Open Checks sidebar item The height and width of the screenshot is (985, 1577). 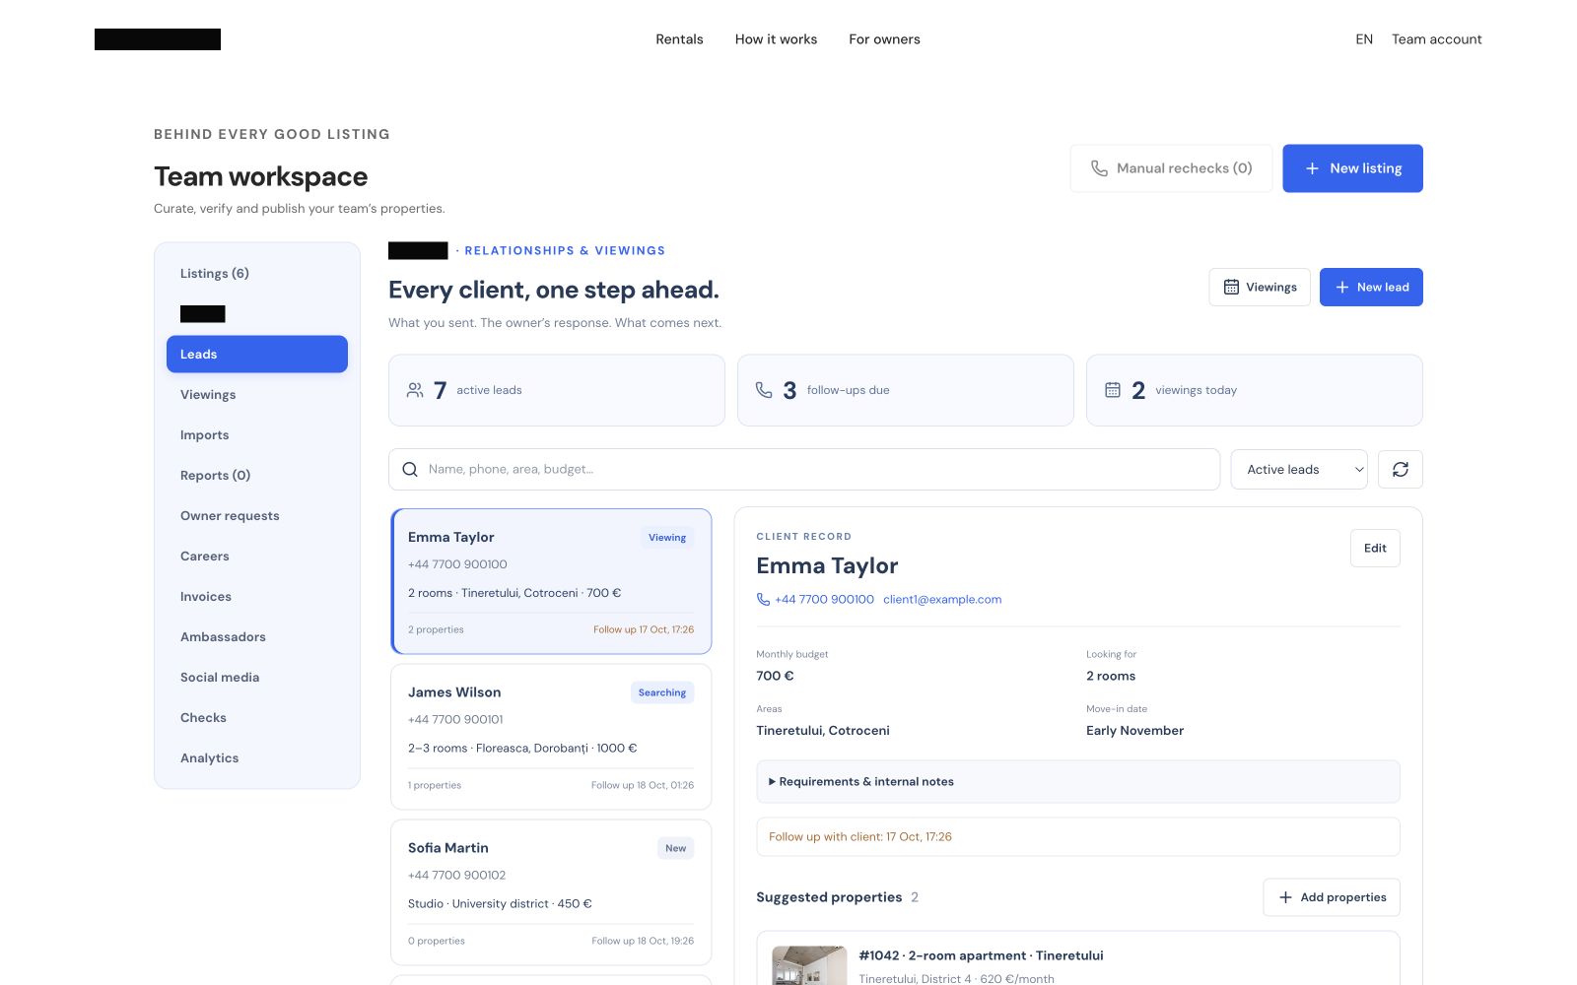point(257,718)
